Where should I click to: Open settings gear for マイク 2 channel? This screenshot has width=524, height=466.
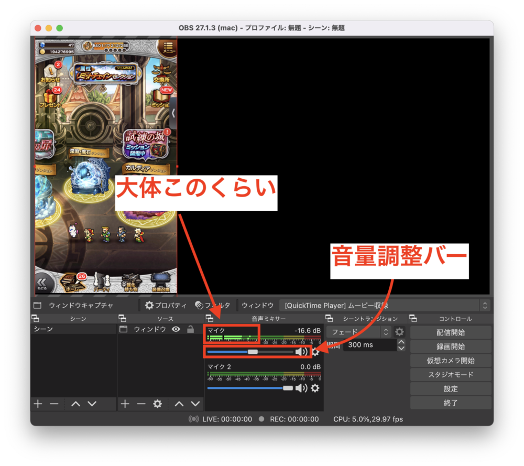tap(315, 388)
